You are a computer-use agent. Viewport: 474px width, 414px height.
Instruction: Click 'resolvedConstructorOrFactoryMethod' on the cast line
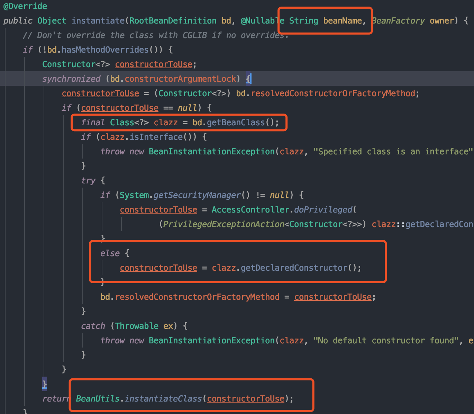pos(333,93)
